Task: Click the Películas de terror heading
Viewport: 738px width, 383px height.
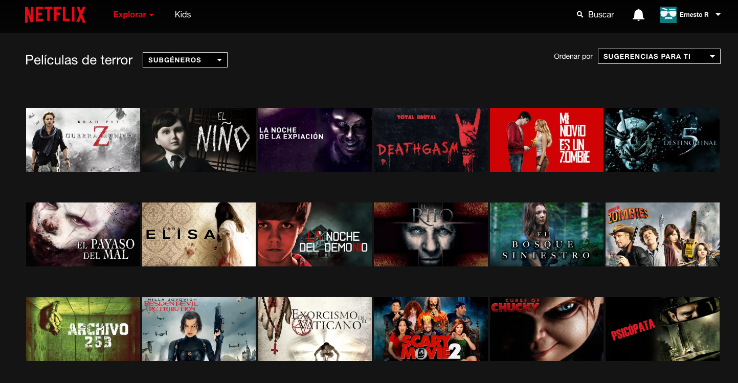Action: (x=79, y=60)
